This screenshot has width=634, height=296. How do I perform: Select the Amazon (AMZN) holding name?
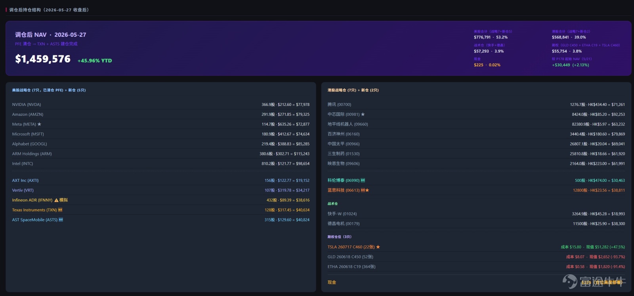tap(28, 114)
